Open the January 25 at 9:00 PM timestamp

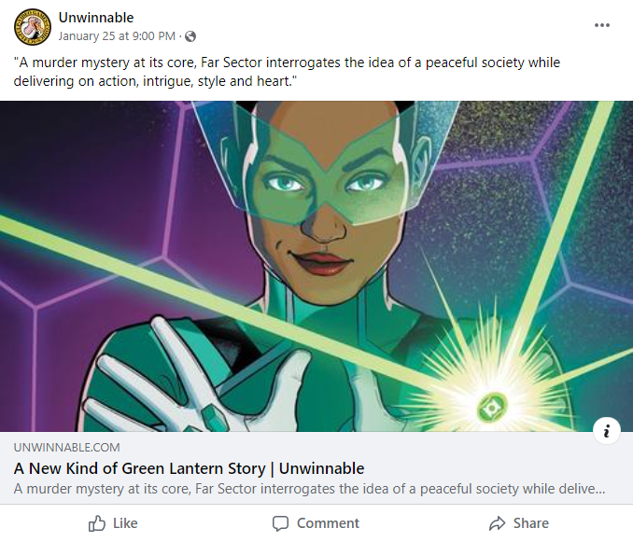[x=117, y=36]
